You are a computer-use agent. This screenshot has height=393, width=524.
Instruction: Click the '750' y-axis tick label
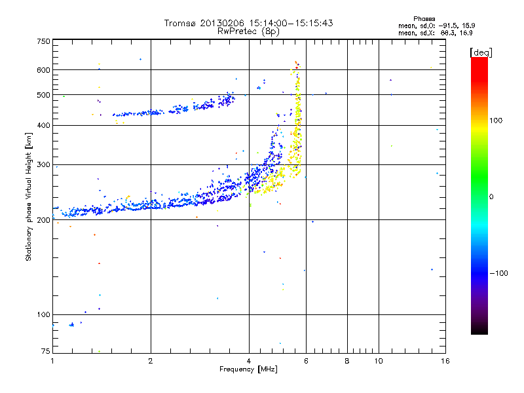click(43, 41)
